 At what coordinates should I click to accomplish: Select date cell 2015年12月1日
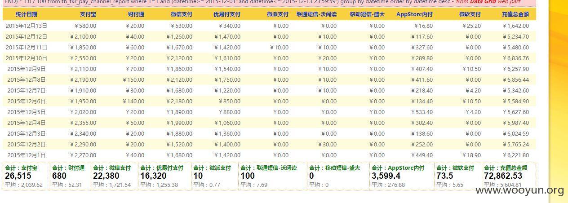coord(27,155)
